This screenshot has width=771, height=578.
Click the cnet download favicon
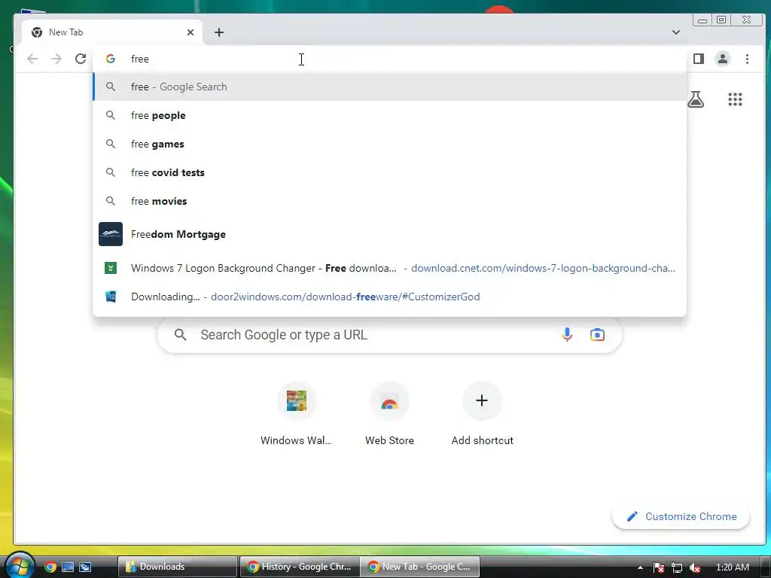[111, 268]
